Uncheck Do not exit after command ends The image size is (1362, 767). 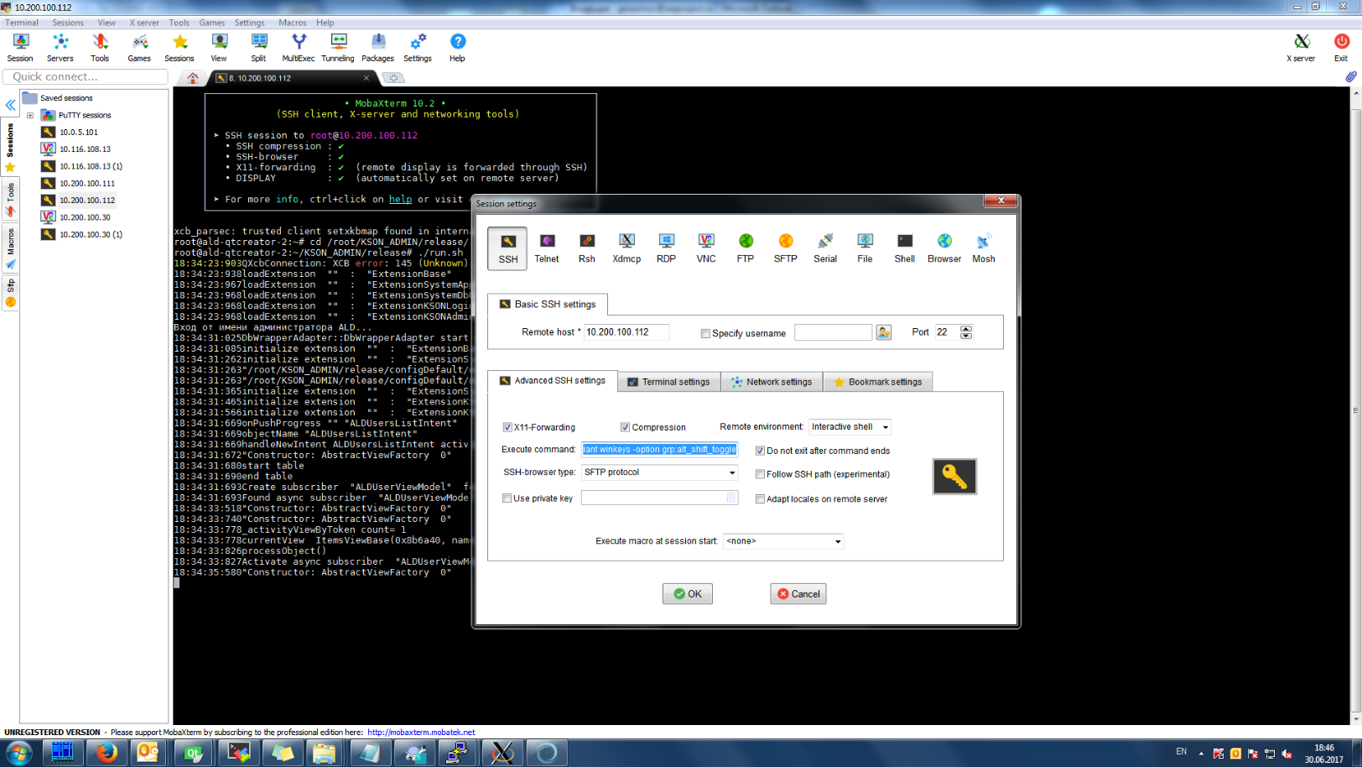[760, 451]
